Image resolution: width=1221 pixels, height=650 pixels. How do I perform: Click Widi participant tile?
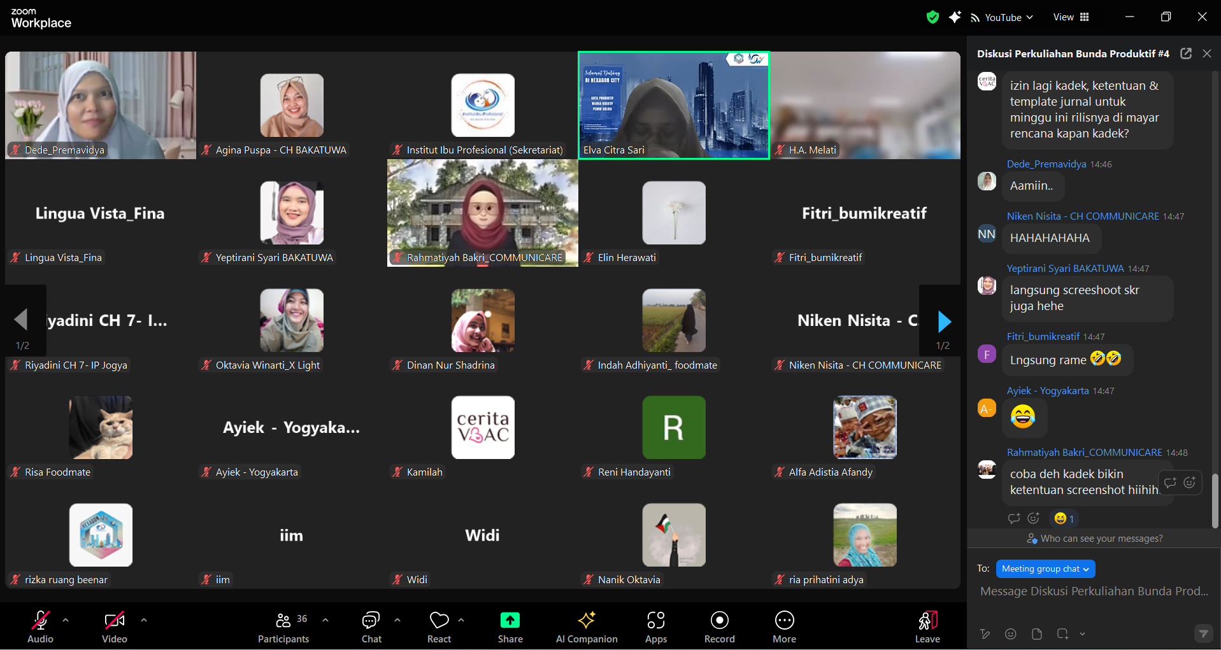point(483,535)
